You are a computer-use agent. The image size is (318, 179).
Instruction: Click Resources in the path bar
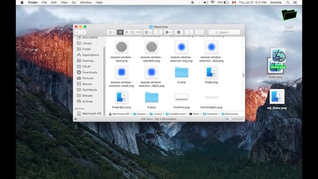(230, 114)
